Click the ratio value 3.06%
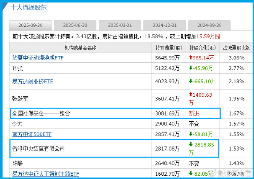This screenshot has height=179, width=254. click(237, 58)
